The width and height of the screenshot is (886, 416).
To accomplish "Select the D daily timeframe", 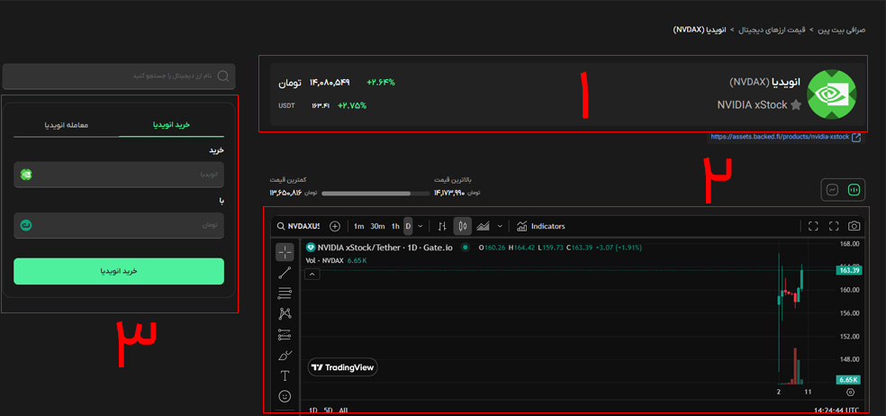I will [x=408, y=226].
